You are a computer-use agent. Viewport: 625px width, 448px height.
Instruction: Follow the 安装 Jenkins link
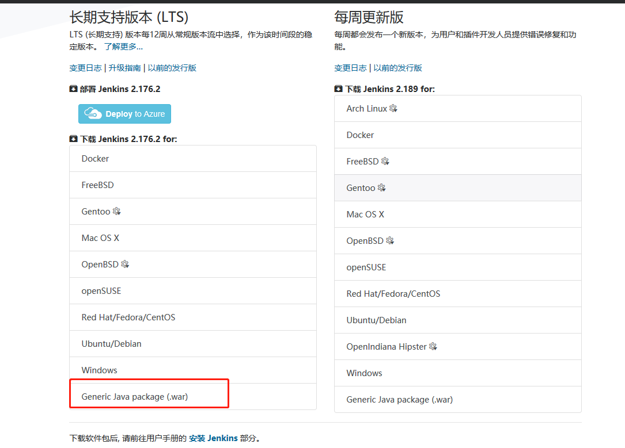(x=213, y=438)
